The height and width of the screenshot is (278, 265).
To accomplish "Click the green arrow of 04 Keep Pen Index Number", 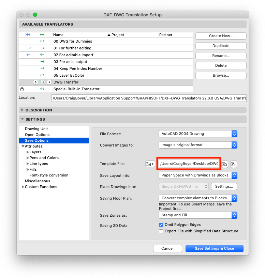I will 42,68.
